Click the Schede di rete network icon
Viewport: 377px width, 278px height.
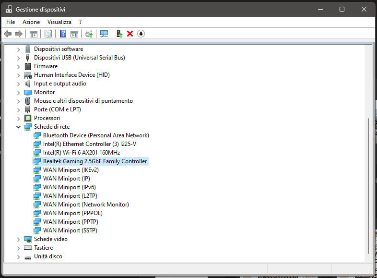(28, 127)
